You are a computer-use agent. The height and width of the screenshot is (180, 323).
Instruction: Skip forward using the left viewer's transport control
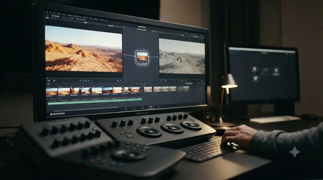(x=89, y=81)
